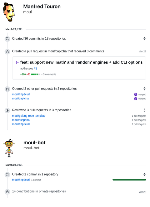The width and height of the screenshot is (150, 207).
Task: Open the moul/sshportal repository link
Action: pyautogui.click(x=21, y=120)
